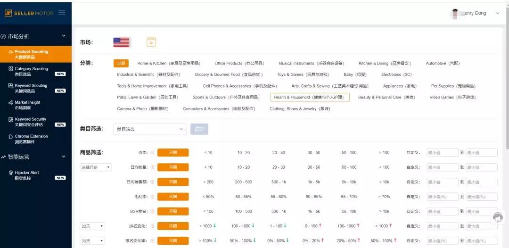This screenshot has height=248, width=509.
Task: Open the 类目筛选 dropdown
Action: pos(150,129)
